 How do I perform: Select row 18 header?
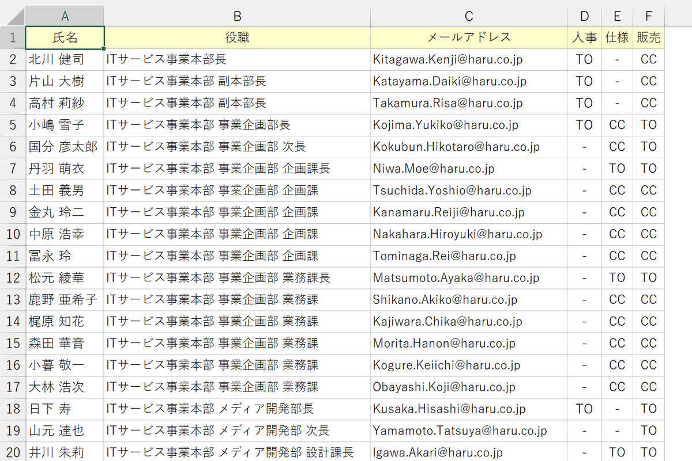(x=13, y=409)
